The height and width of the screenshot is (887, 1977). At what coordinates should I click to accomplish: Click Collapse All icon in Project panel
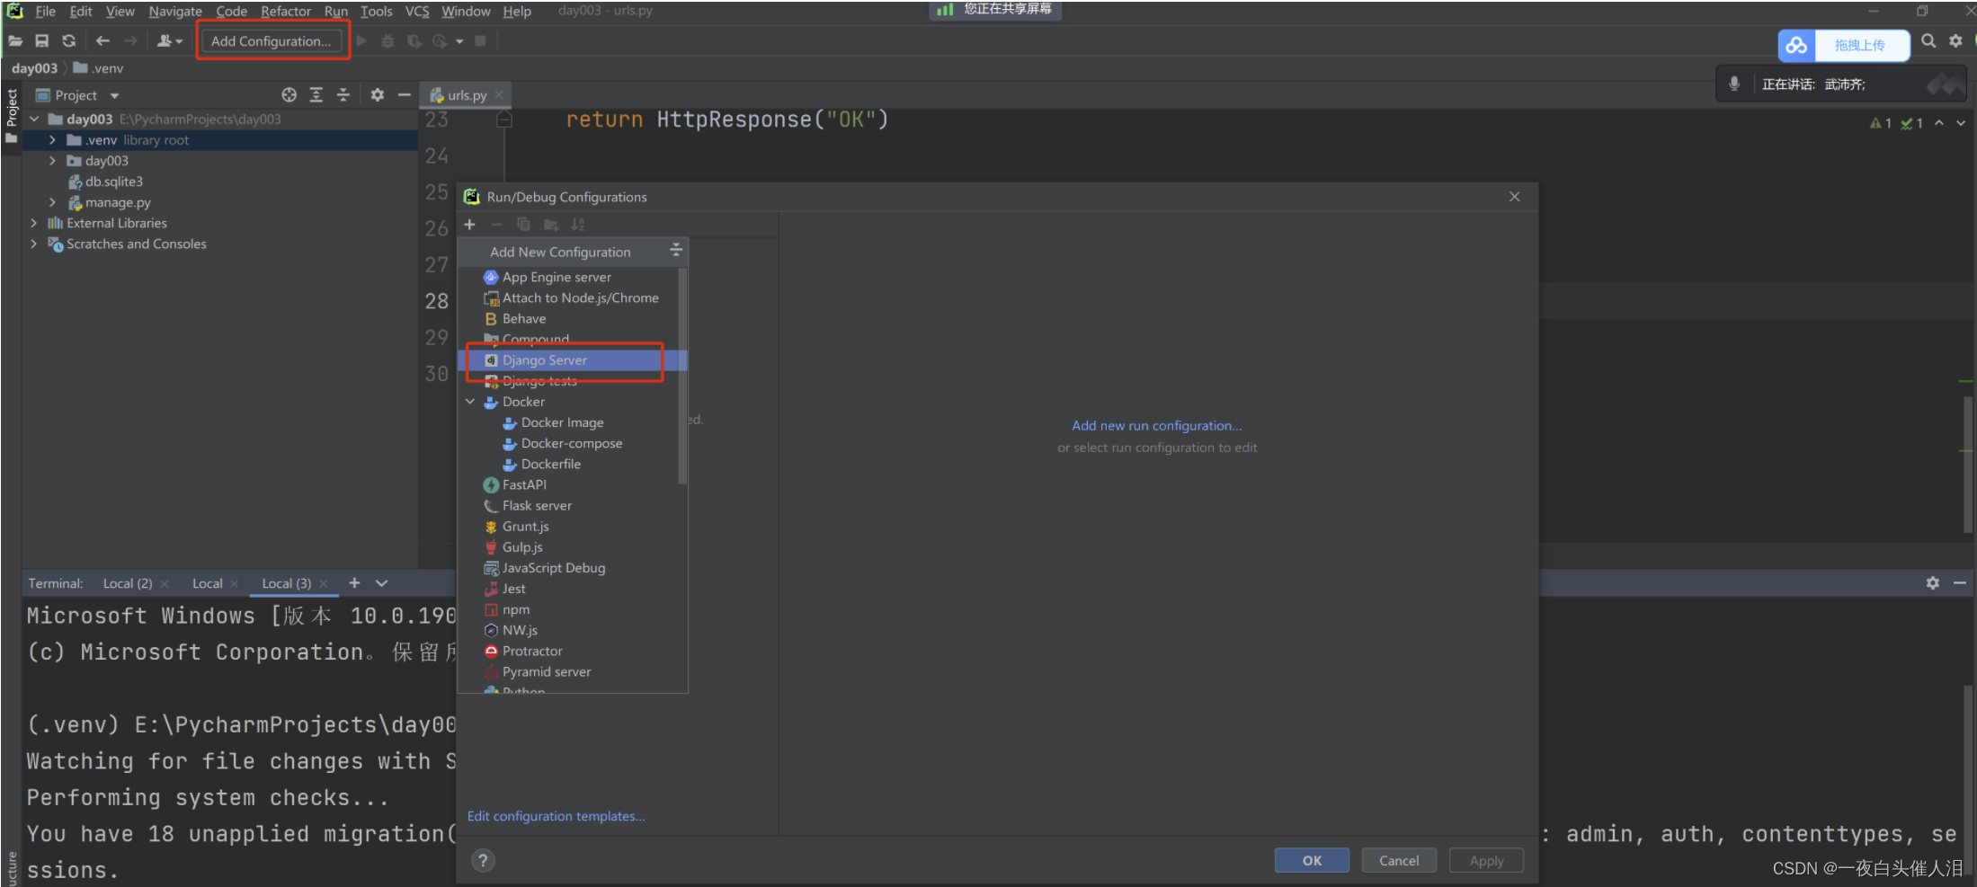pyautogui.click(x=343, y=95)
